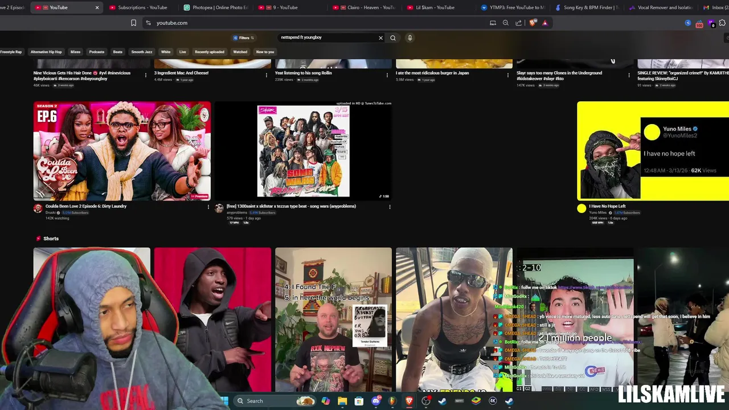Open options menu for Nine Vicious video
The width and height of the screenshot is (729, 410).
tap(146, 75)
